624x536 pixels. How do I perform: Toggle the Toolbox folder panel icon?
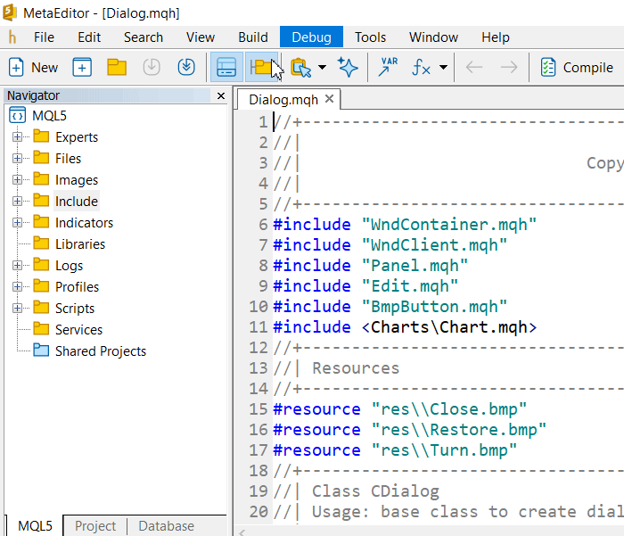(261, 67)
